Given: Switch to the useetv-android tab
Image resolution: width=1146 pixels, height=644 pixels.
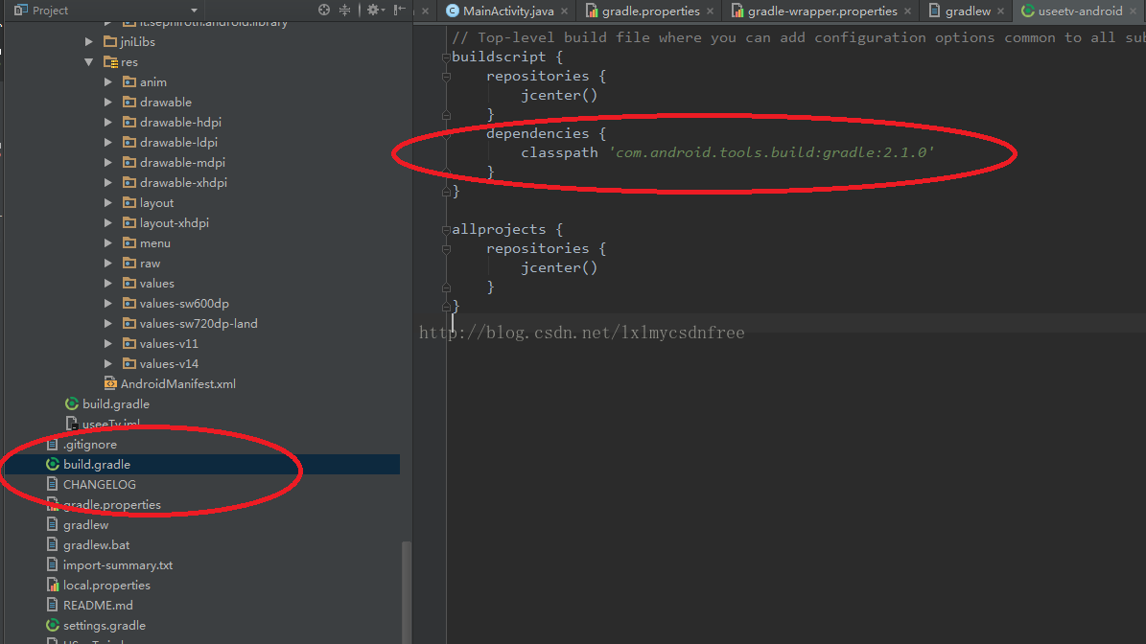Looking at the screenshot, I should (1080, 11).
